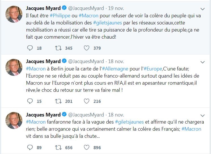This screenshot has width=211, height=154.
Task: Click the profile photo on the Berlin tweet
Action: pos(14,67)
